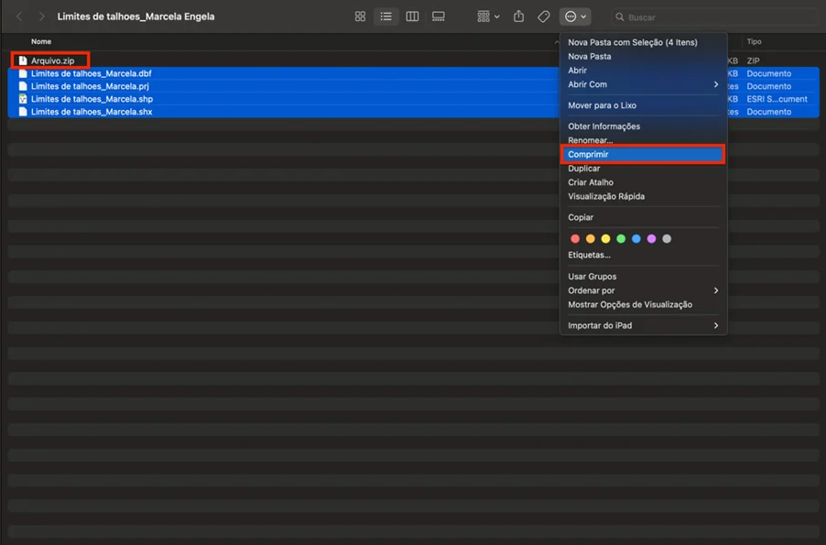
Task: Click the tag (Etiquetas) toolbar icon
Action: coord(544,16)
